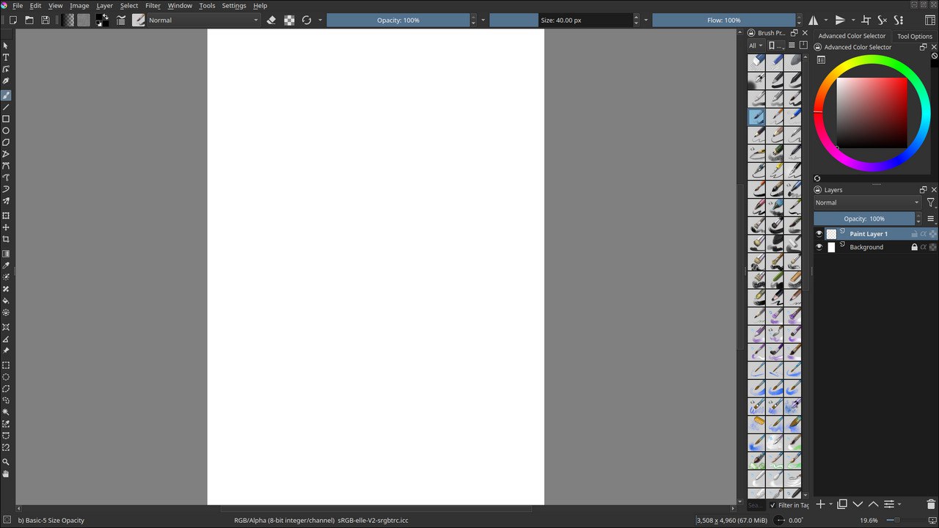Image resolution: width=939 pixels, height=528 pixels.
Task: Select the Line tool
Action: pyautogui.click(x=6, y=107)
